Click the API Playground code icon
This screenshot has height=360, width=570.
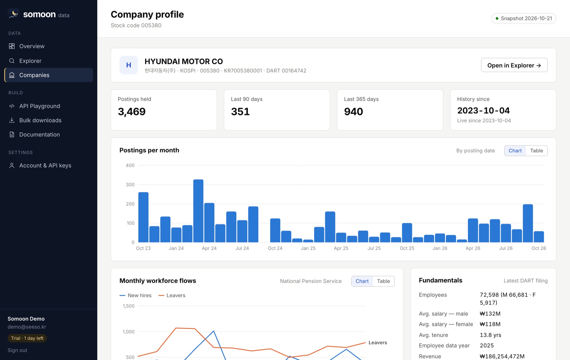(12, 106)
